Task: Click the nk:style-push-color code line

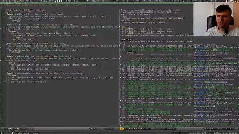Action: pos(62,77)
